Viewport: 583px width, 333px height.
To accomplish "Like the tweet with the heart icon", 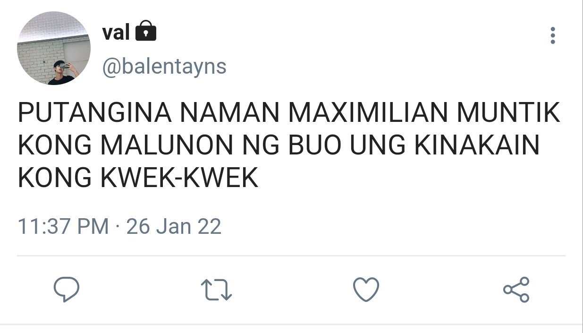I will pos(366,289).
